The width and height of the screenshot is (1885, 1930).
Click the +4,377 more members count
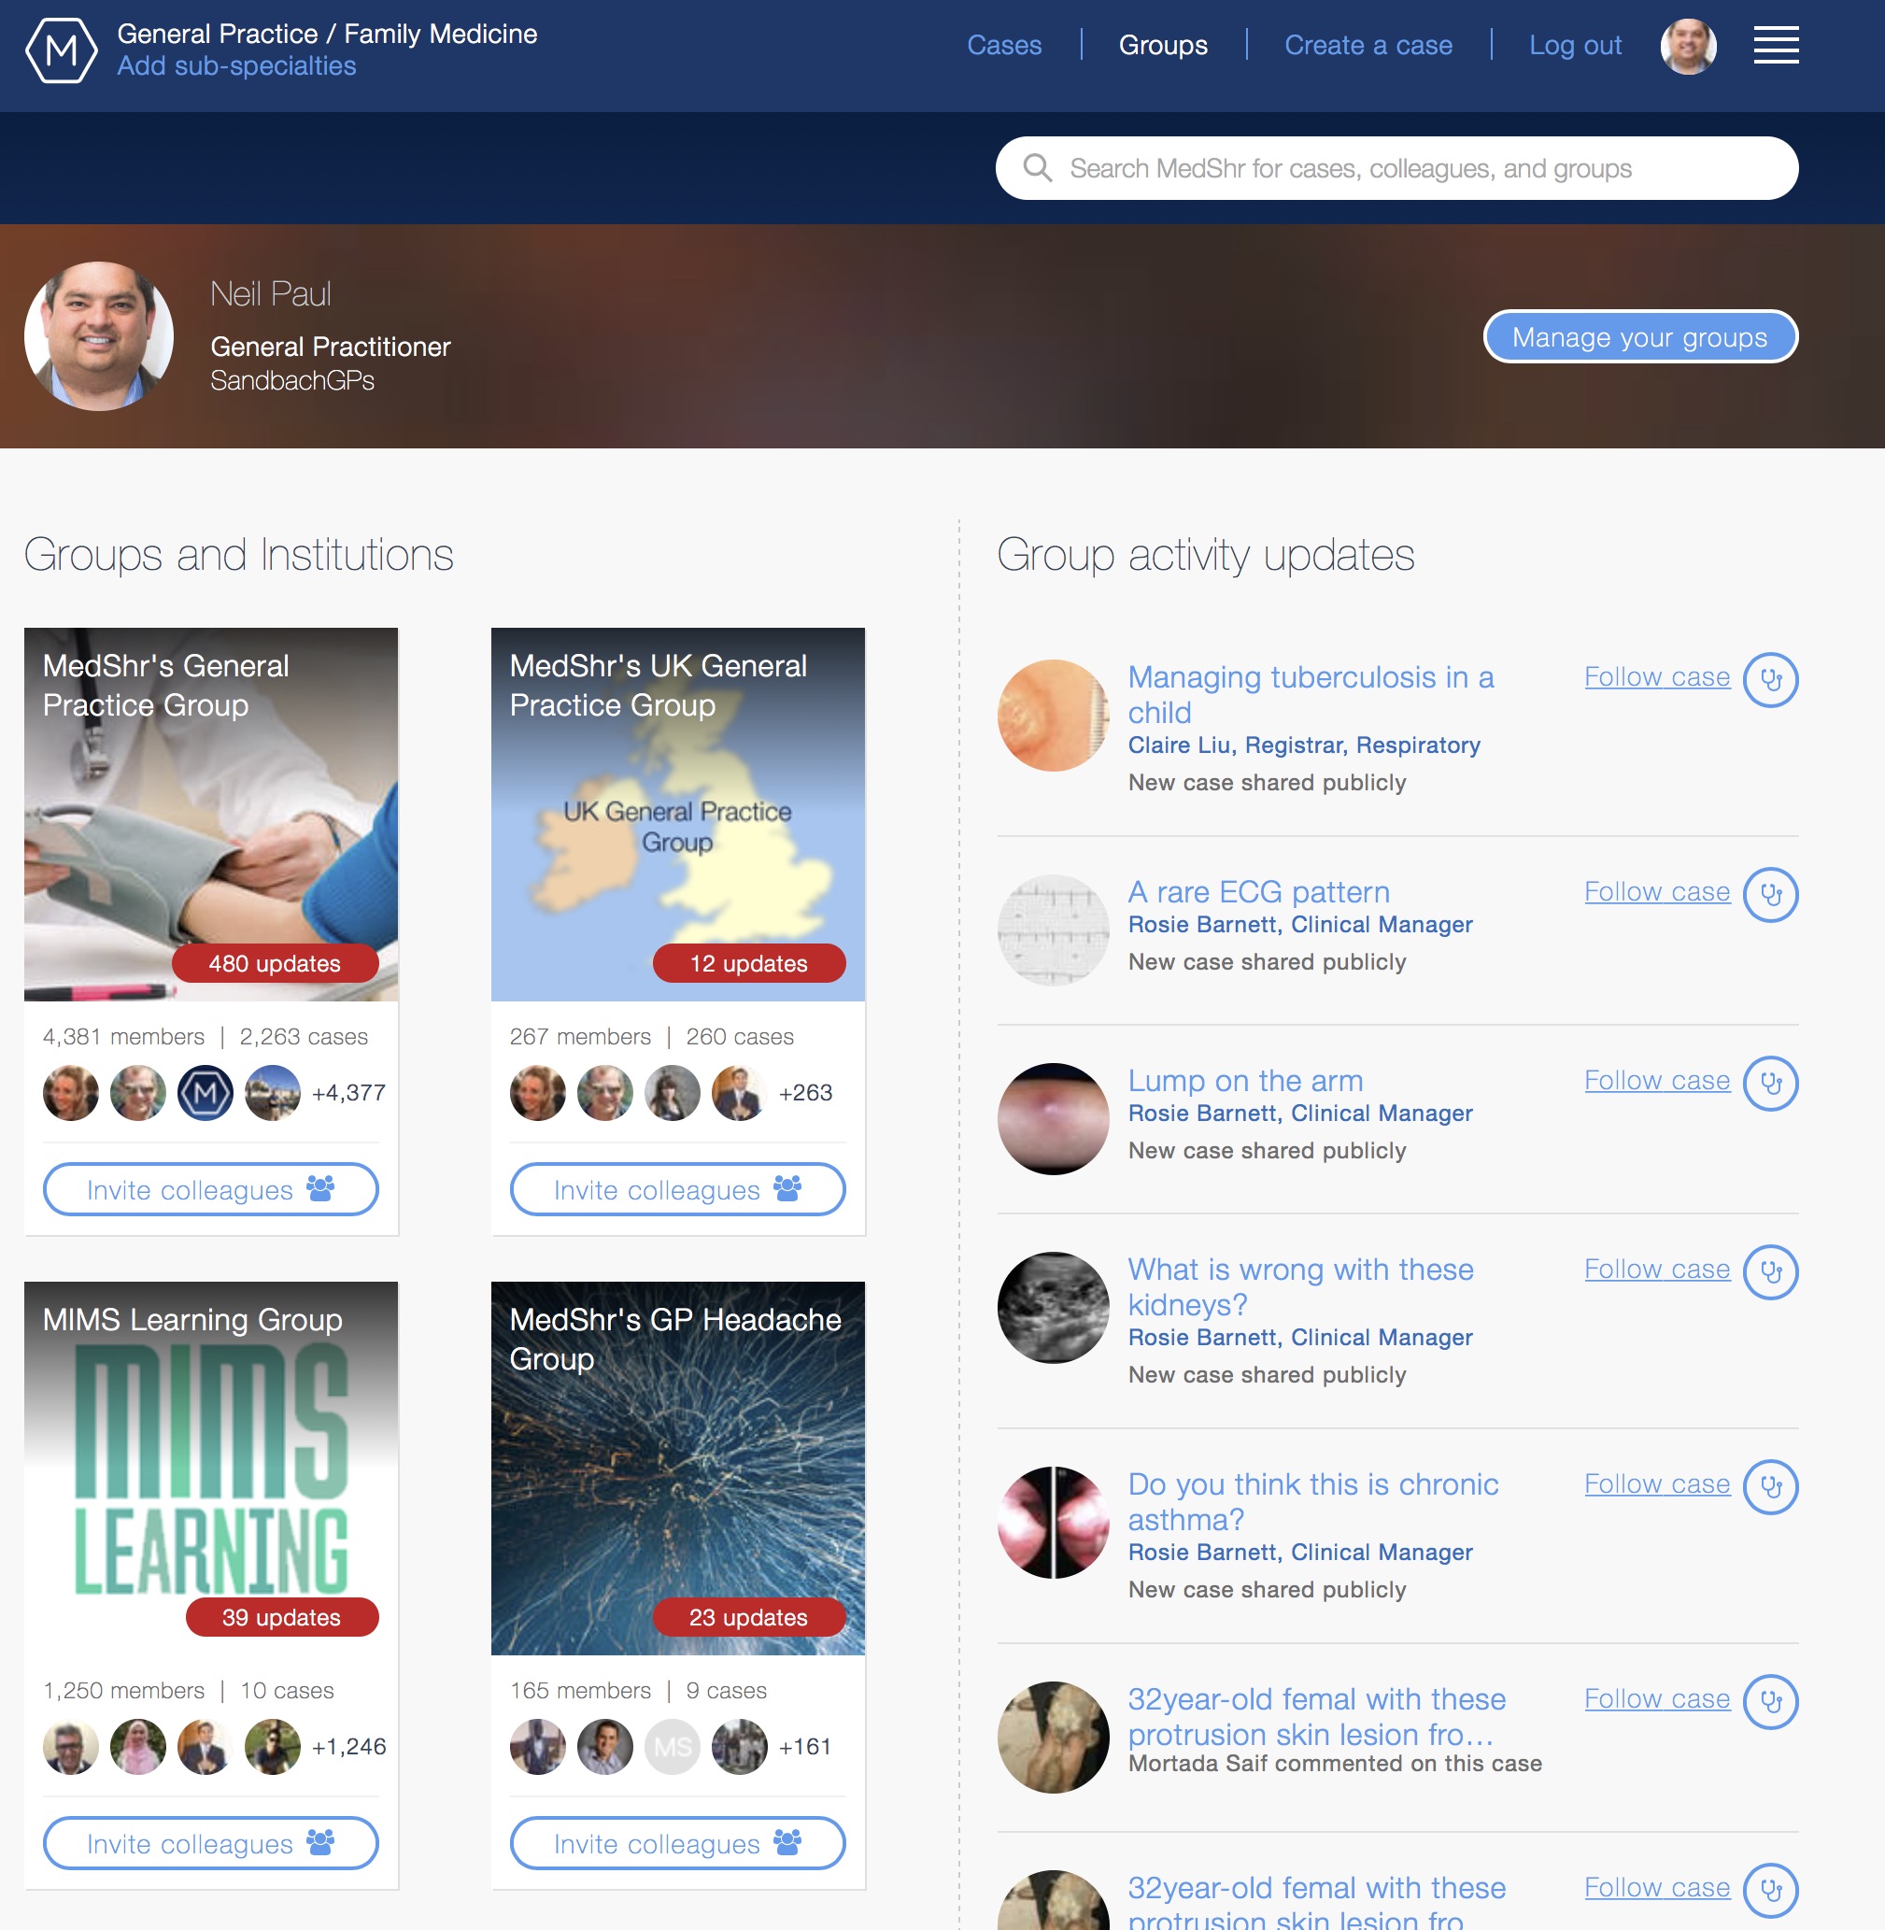click(348, 1092)
